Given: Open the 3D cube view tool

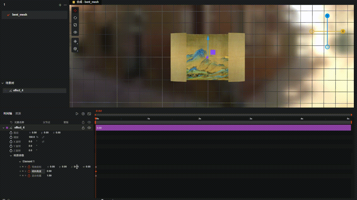Looking at the screenshot, I should [75, 49].
